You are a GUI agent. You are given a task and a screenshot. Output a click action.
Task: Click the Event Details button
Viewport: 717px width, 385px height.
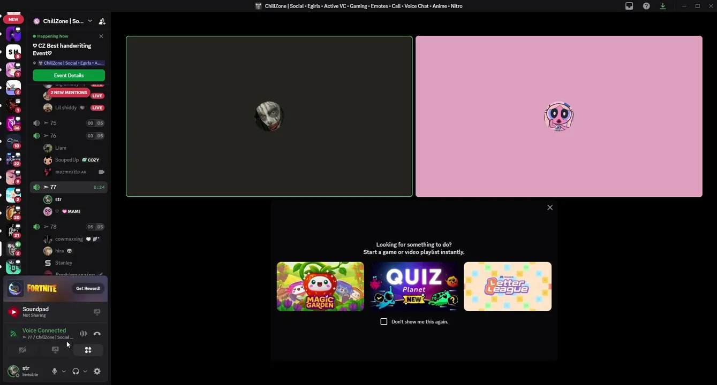(x=69, y=75)
